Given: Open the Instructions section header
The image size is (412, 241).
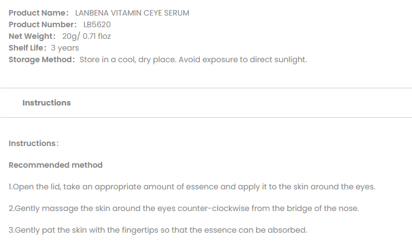Looking at the screenshot, I should click(47, 103).
